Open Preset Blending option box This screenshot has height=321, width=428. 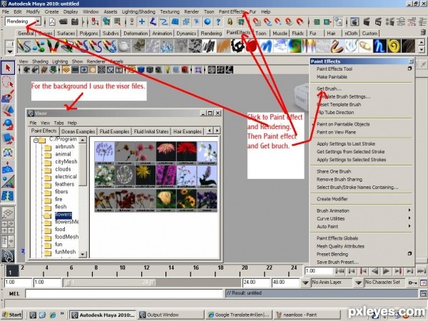point(409,254)
